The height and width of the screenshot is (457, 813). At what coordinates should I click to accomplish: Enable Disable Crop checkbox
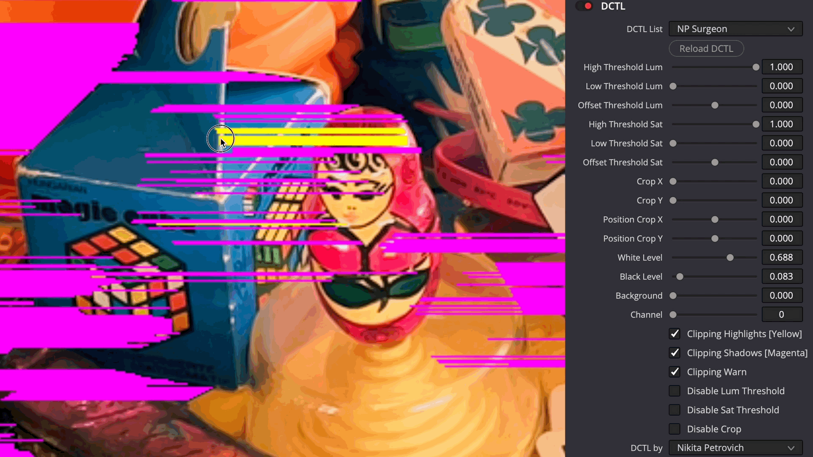[675, 429]
